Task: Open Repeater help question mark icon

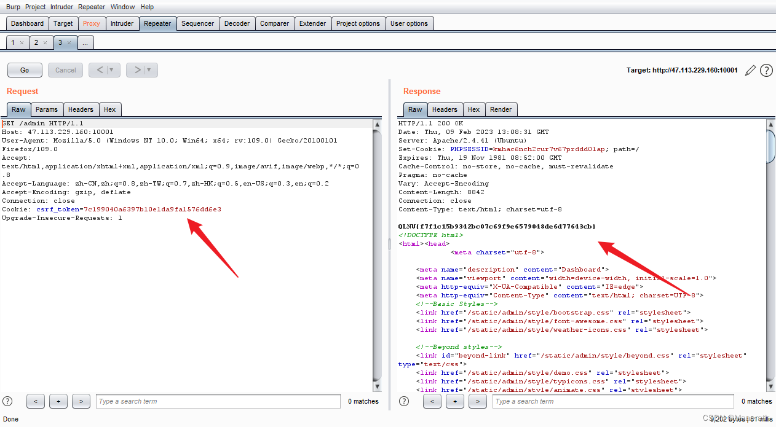Action: (766, 70)
